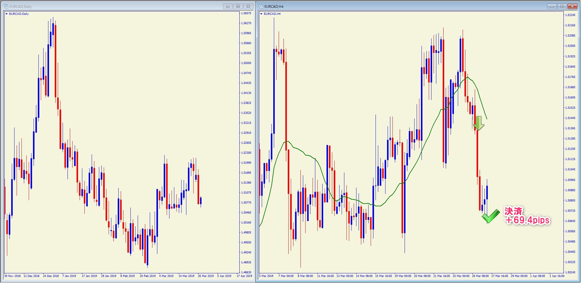Click the 17 Apr 2019 date label
This screenshot has width=581, height=283.
[244, 276]
